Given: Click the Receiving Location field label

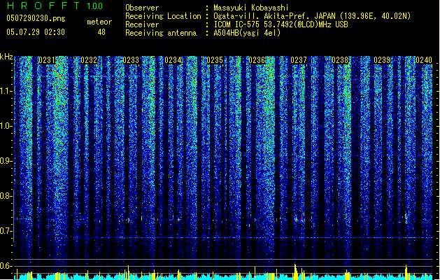Looking at the screenshot, I should tap(163, 16).
